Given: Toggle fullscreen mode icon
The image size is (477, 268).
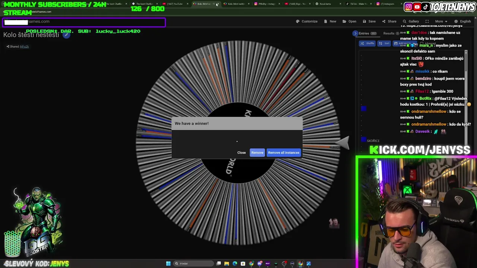Looking at the screenshot, I should point(427,21).
